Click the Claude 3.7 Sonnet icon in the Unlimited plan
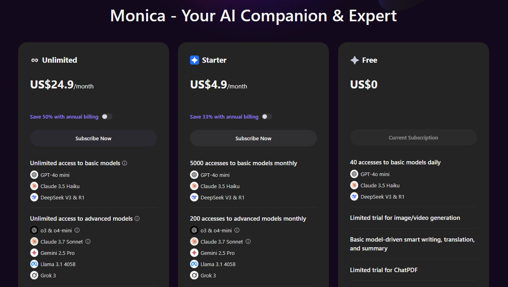Screen dimensions: 508x287 pyautogui.click(x=34, y=242)
